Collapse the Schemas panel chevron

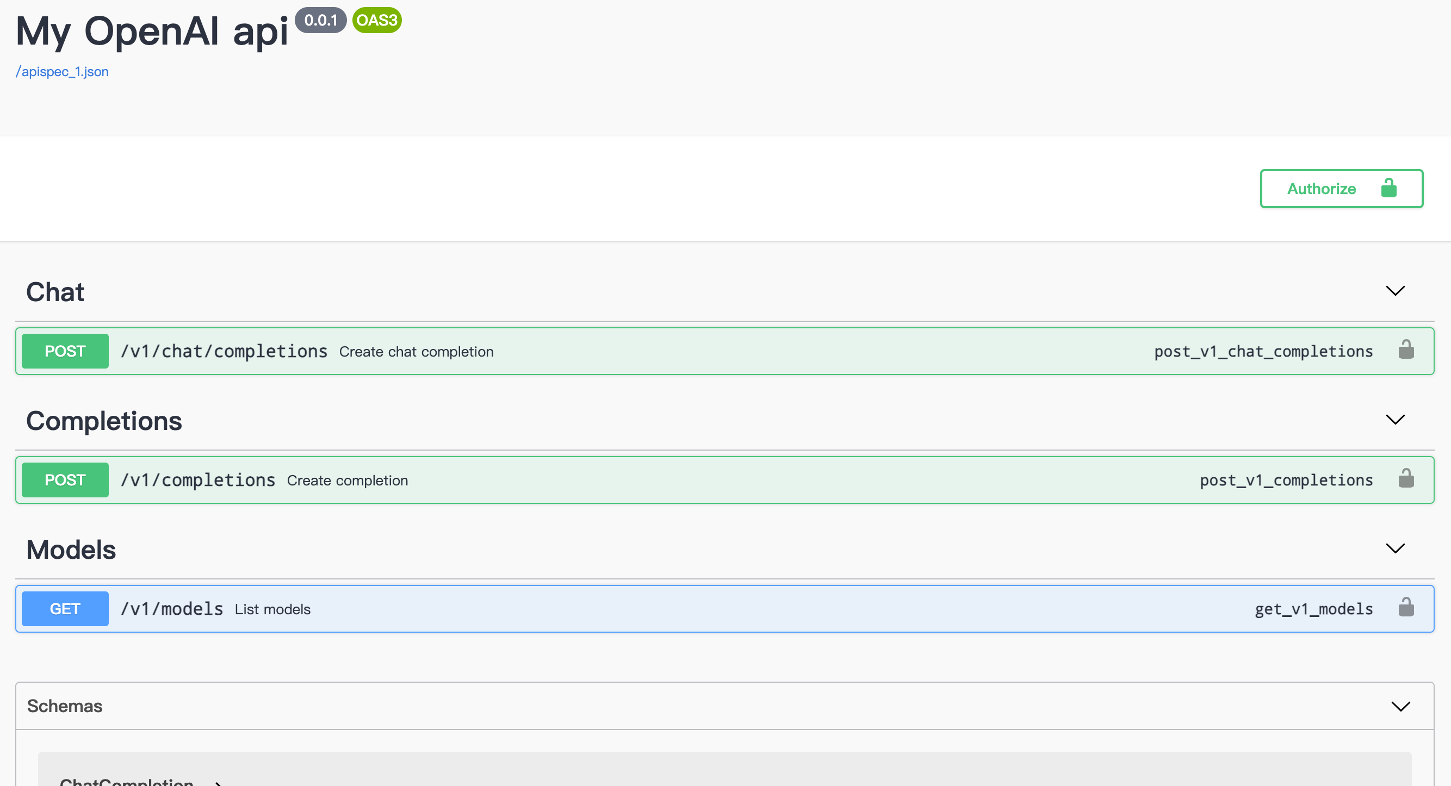(x=1400, y=706)
